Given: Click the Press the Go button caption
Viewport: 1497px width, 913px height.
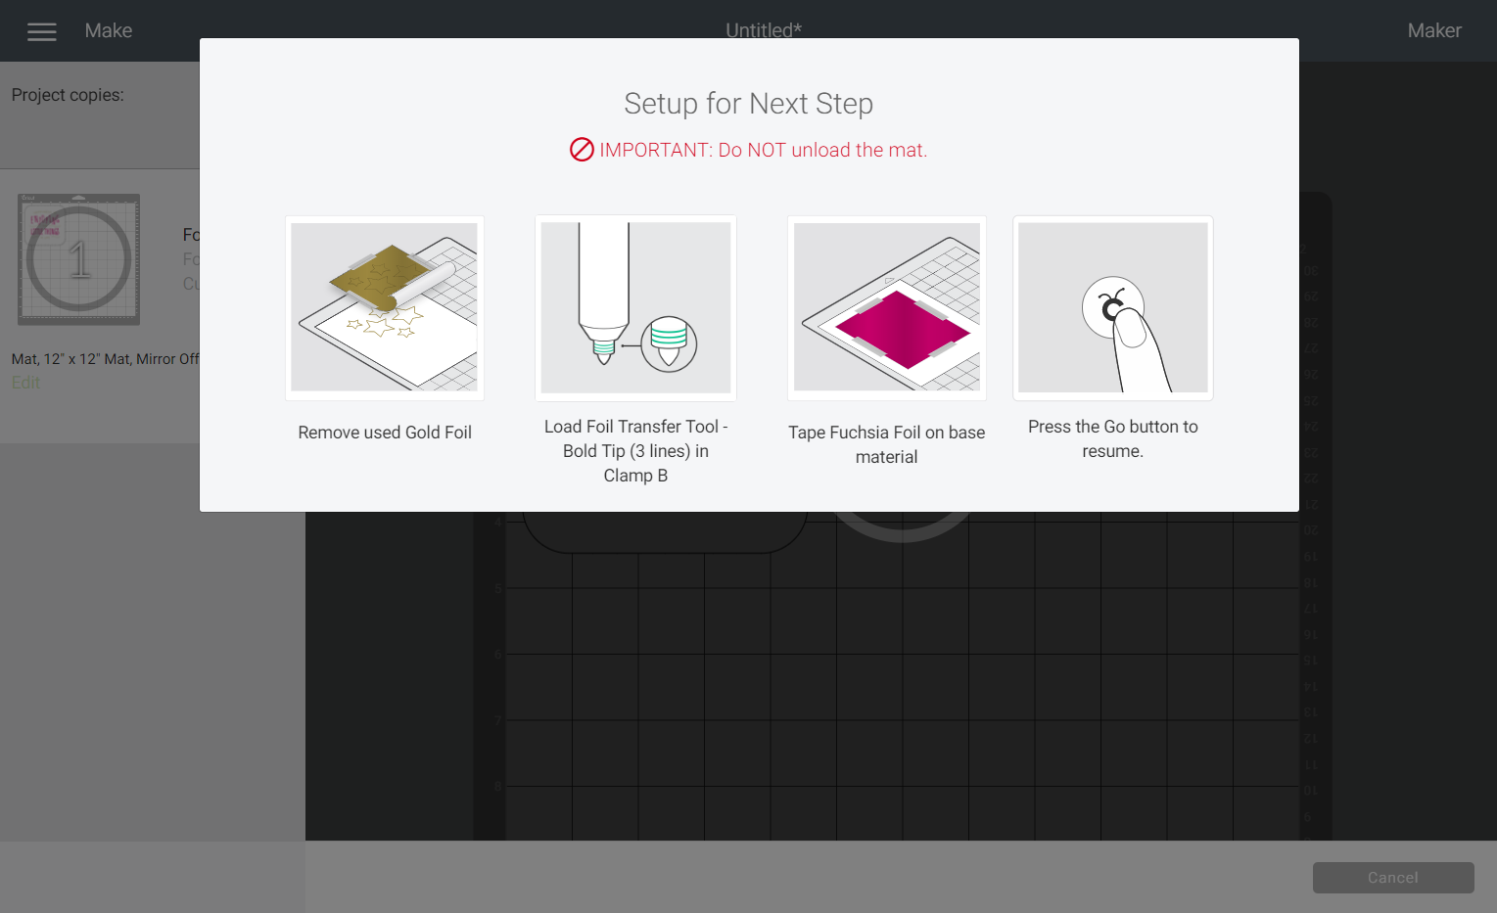Looking at the screenshot, I should point(1112,438).
